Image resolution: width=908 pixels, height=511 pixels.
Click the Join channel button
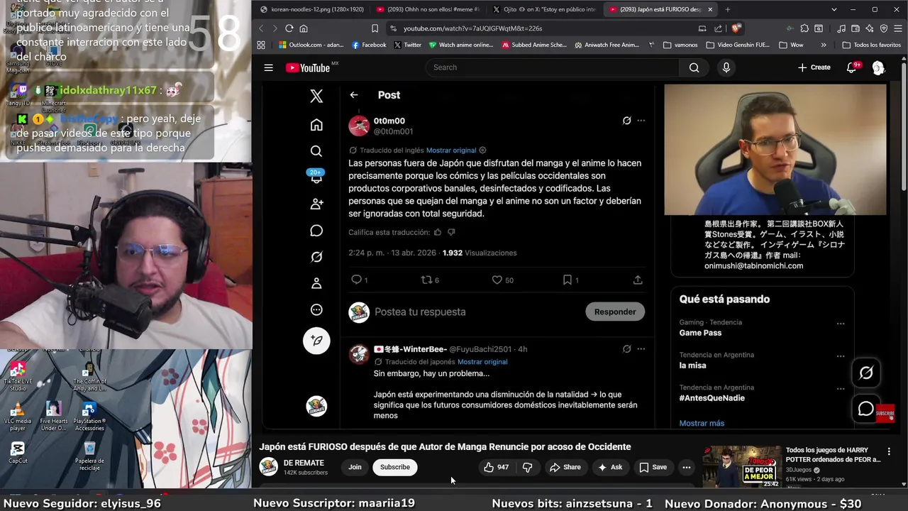tap(355, 467)
